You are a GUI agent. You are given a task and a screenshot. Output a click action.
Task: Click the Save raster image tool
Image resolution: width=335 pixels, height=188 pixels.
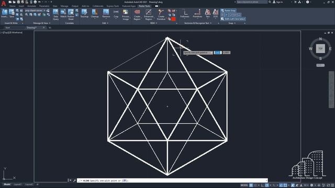pos(12,13)
